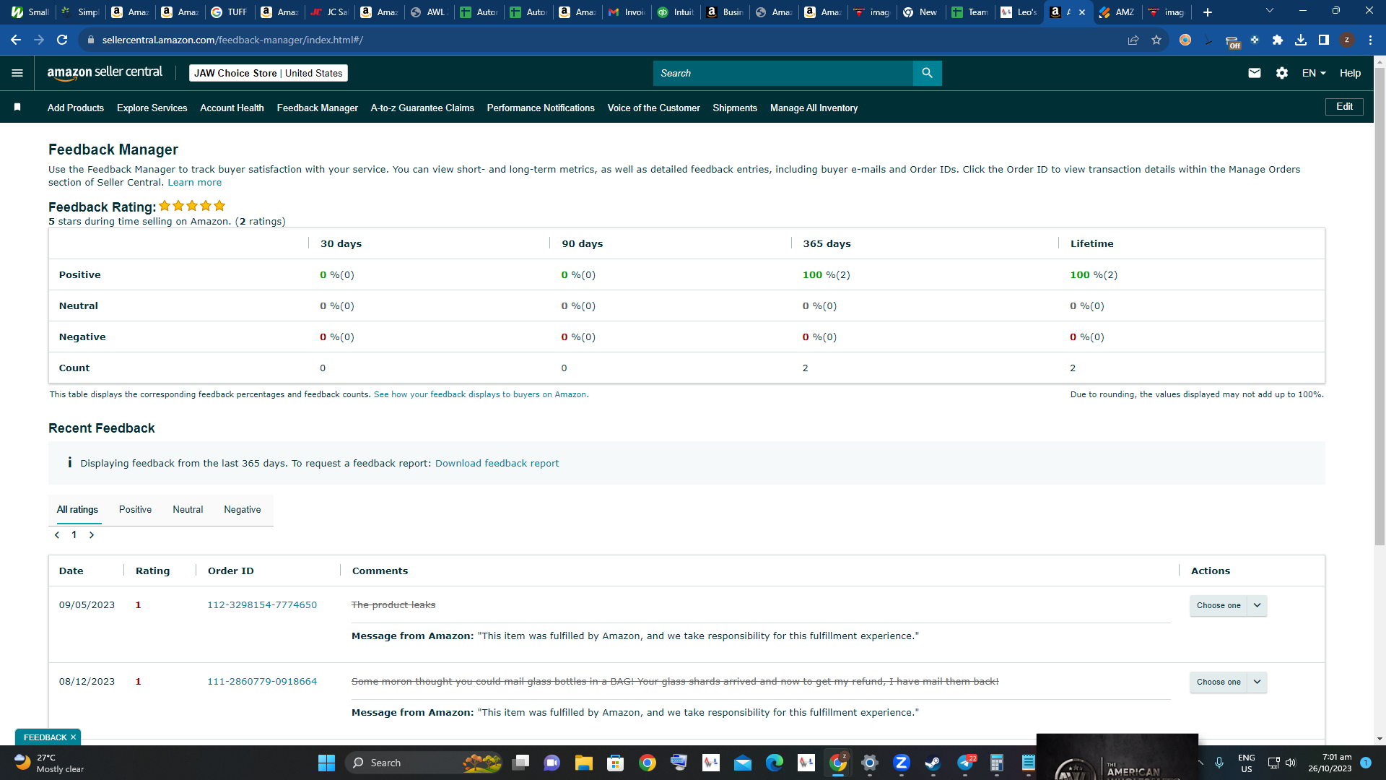Open Add Products in the nav bar

tap(76, 108)
